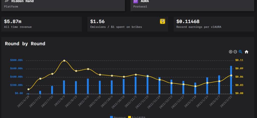The image size is (257, 118).
Task: Click the All time revenue card
Action: click(x=41, y=24)
